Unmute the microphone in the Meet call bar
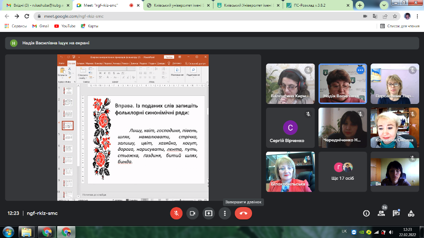The image size is (424, 238). (x=176, y=213)
